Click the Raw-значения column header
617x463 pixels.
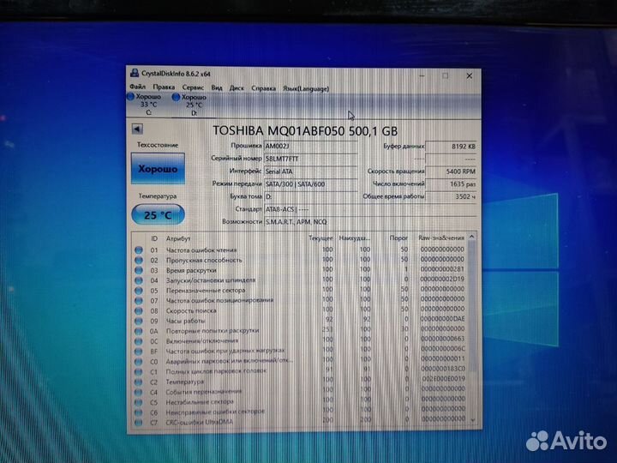441,238
